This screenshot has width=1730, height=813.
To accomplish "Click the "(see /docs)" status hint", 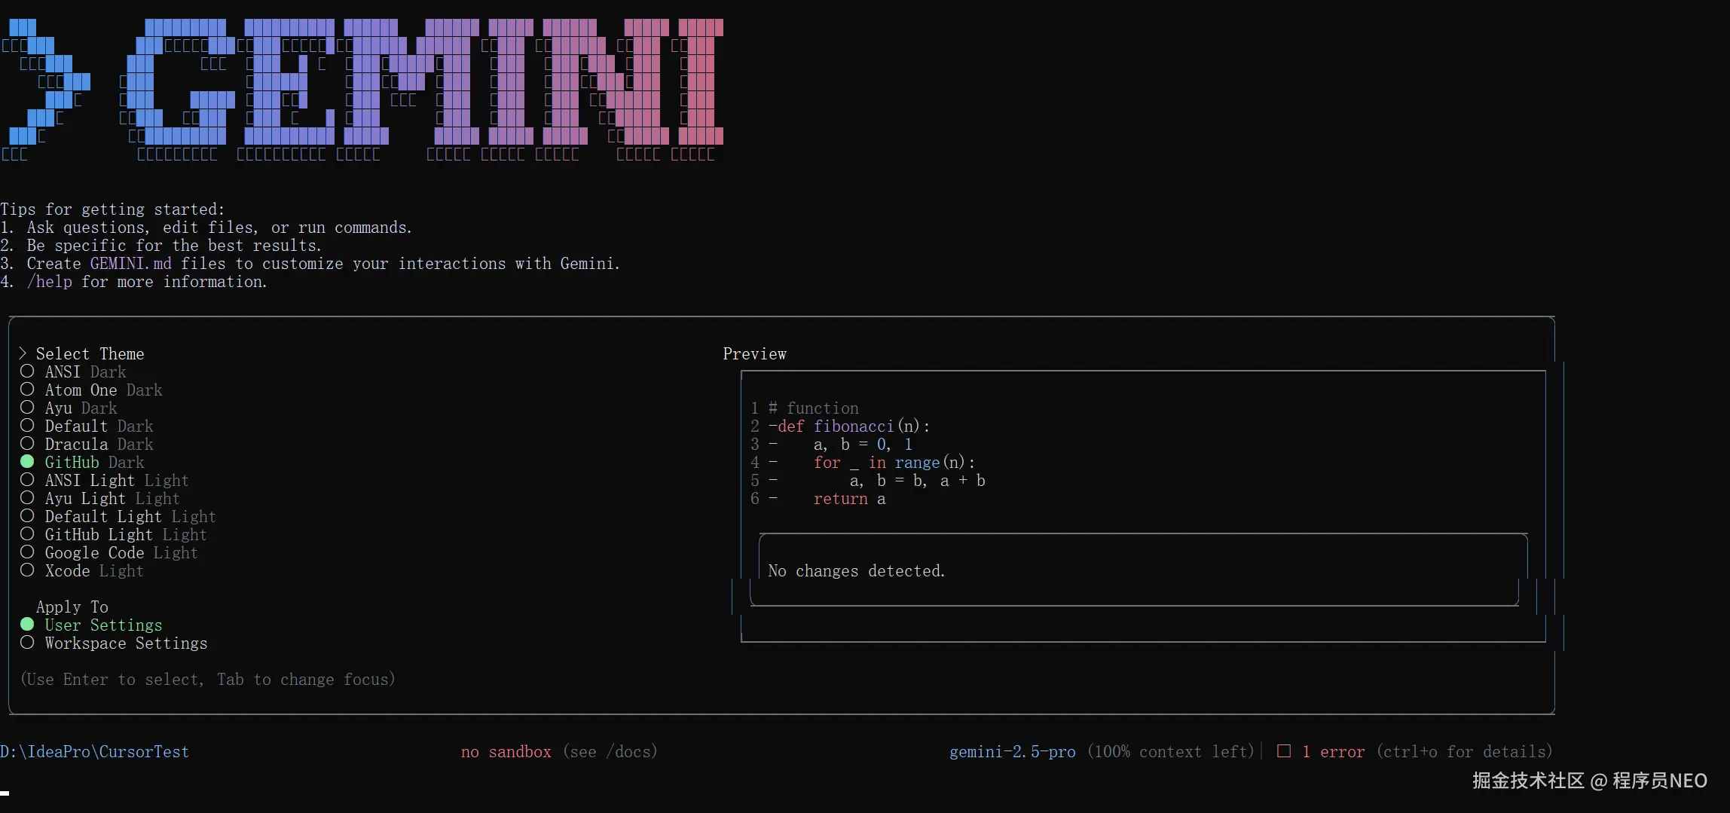I will [x=610, y=752].
